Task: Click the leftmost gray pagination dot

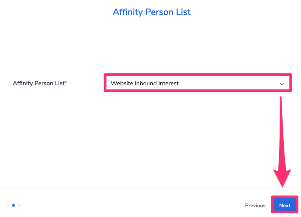Action: point(8,205)
